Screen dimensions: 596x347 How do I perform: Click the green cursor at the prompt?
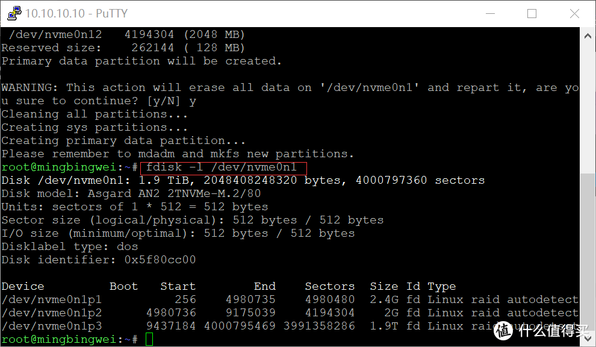click(x=149, y=340)
